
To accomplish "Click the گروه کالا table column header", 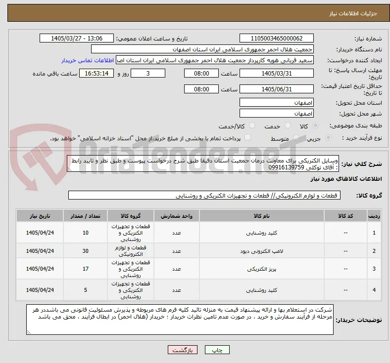I will [x=131, y=216].
